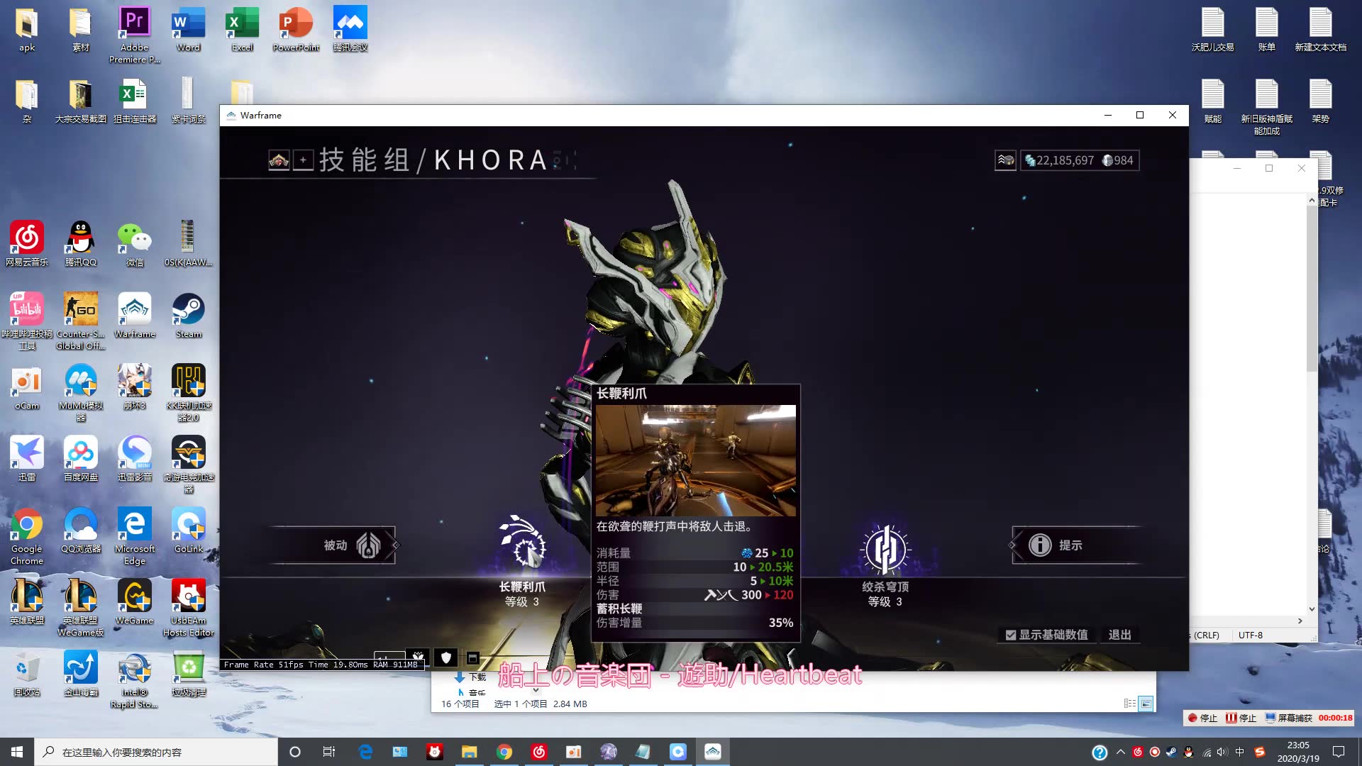Click 屏幕捕获 in the recorder bar
1362x766 pixels.
click(x=1289, y=718)
